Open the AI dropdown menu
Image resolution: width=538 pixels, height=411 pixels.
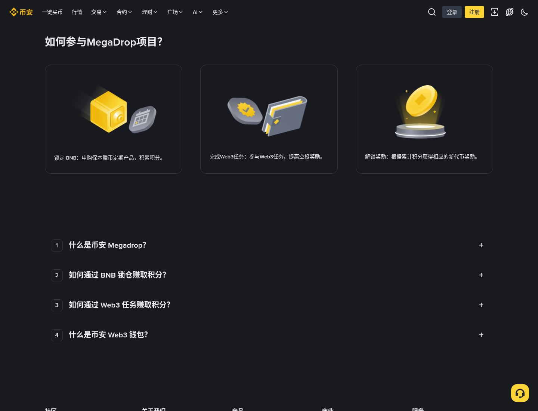coord(198,12)
